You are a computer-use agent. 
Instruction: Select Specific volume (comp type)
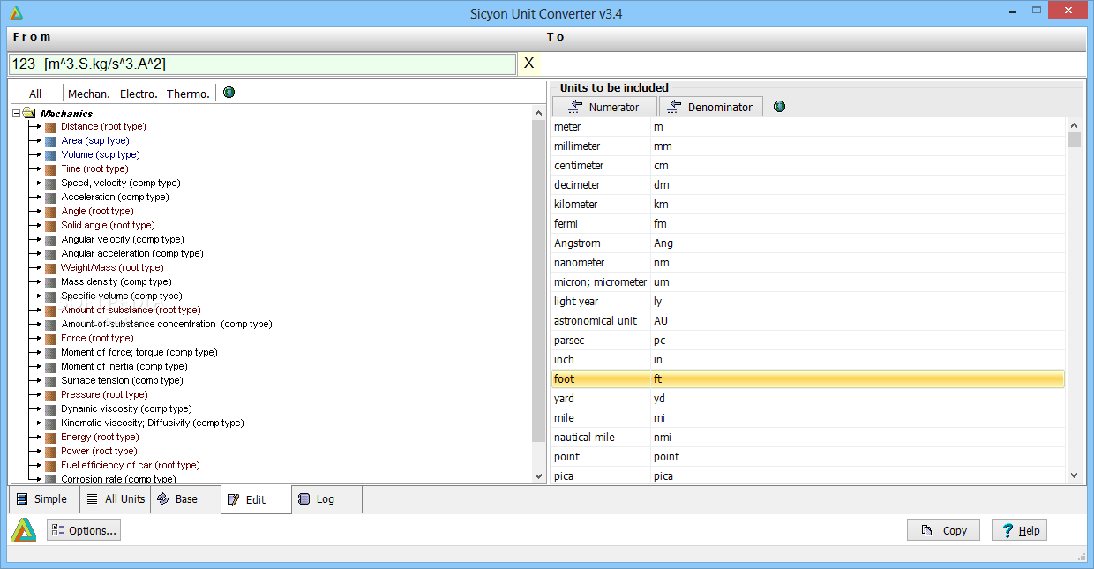(121, 296)
